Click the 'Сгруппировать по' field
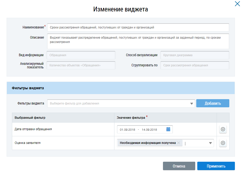Screen dimensions: 241x179 click(194, 65)
